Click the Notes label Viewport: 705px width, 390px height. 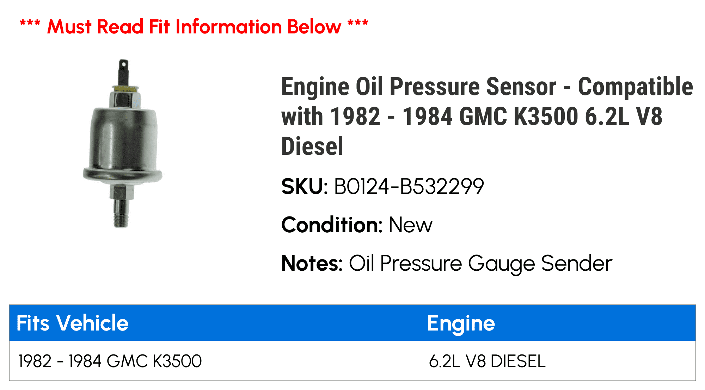pyautogui.click(x=312, y=263)
